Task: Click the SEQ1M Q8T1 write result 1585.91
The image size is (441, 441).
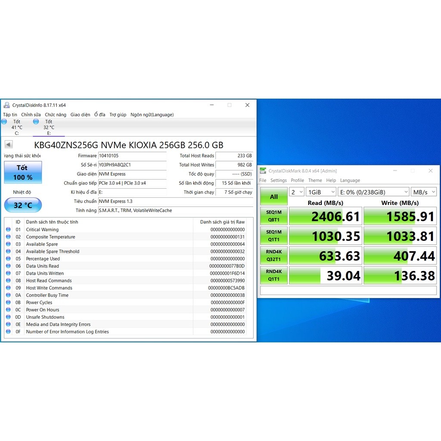Action: click(x=400, y=216)
